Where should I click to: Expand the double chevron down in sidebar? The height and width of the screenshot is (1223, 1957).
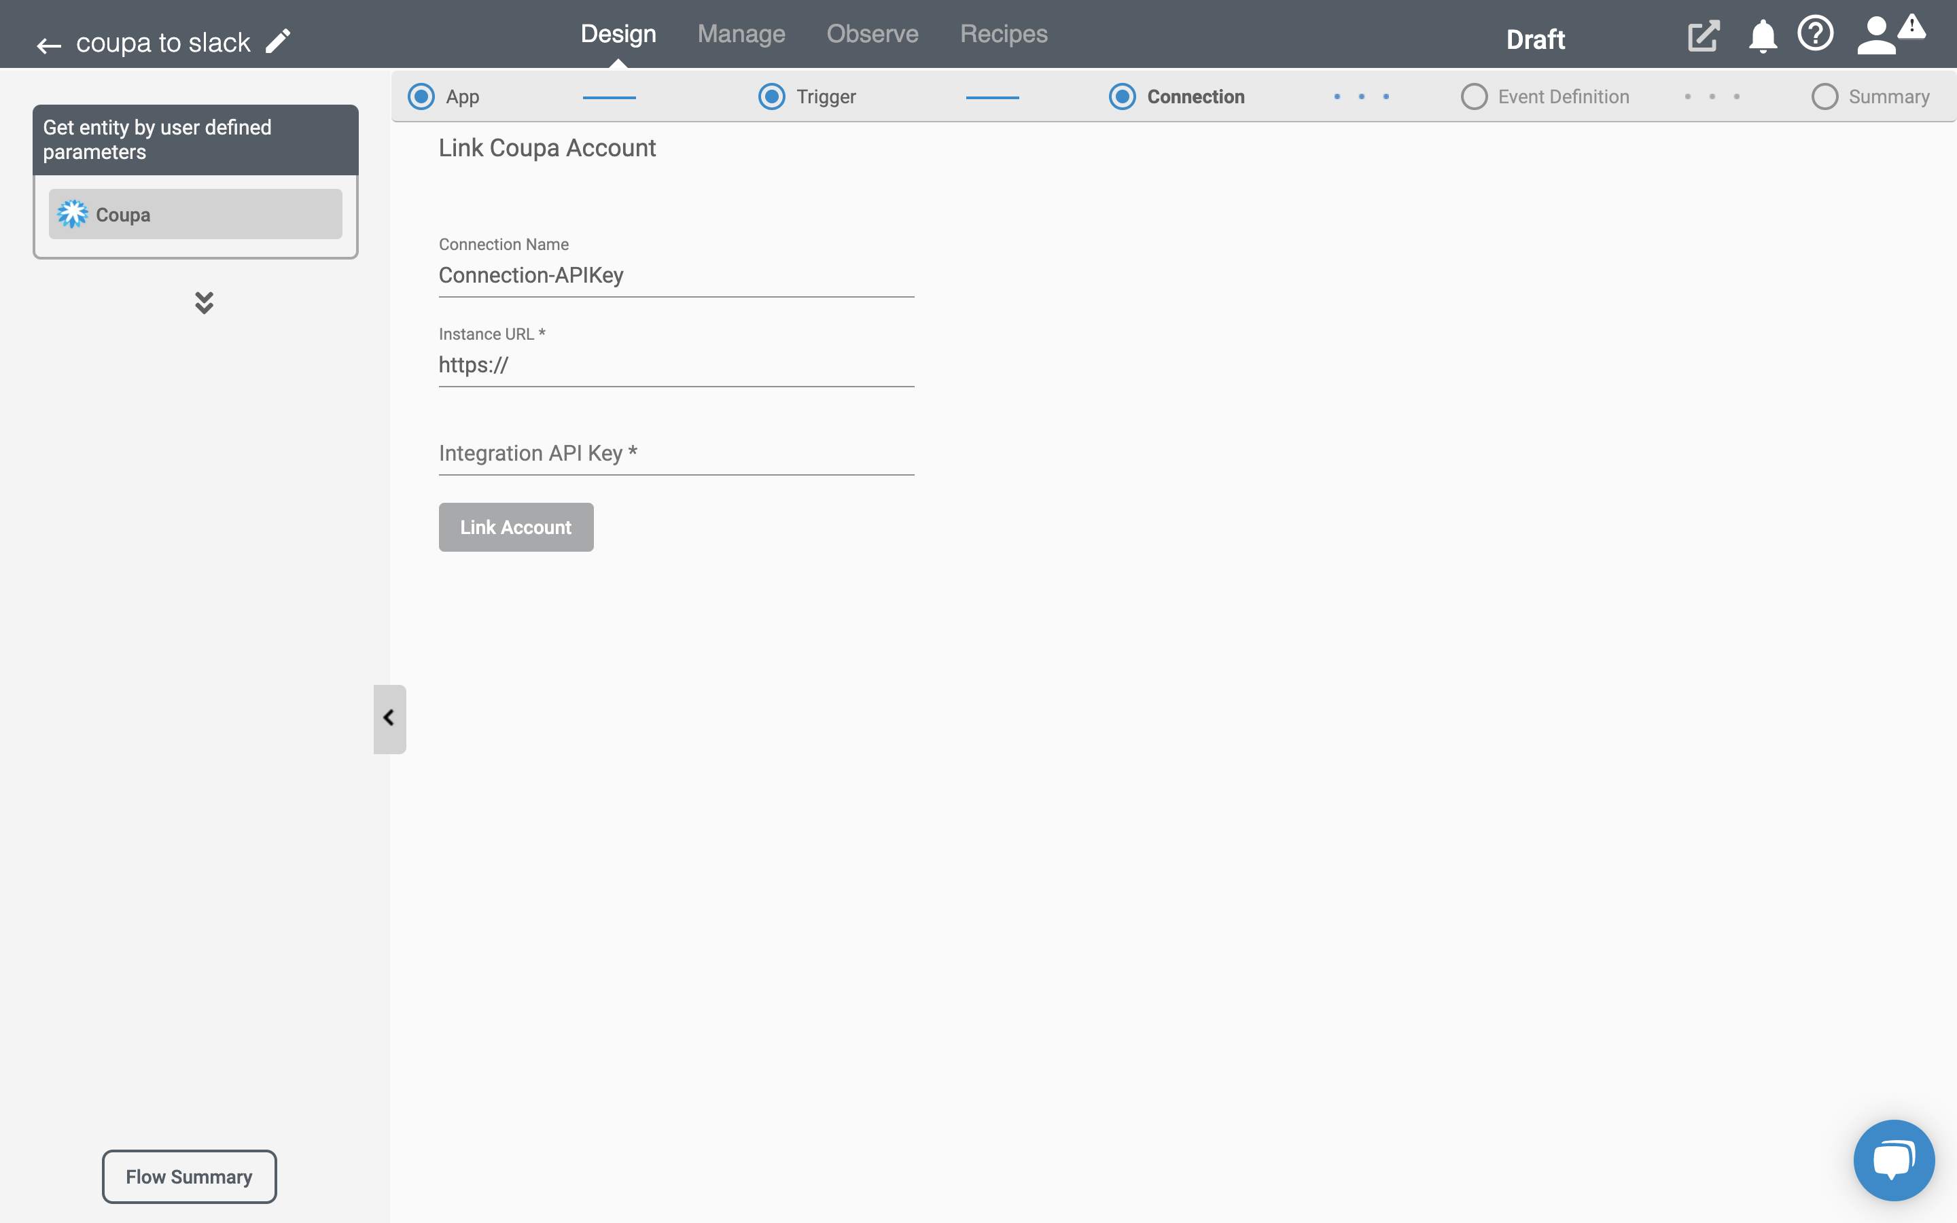202,303
